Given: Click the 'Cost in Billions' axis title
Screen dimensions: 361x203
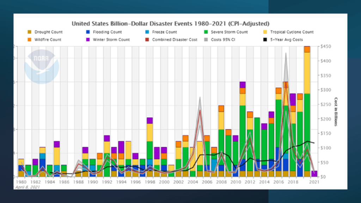Looking at the screenshot, I should [336, 111].
